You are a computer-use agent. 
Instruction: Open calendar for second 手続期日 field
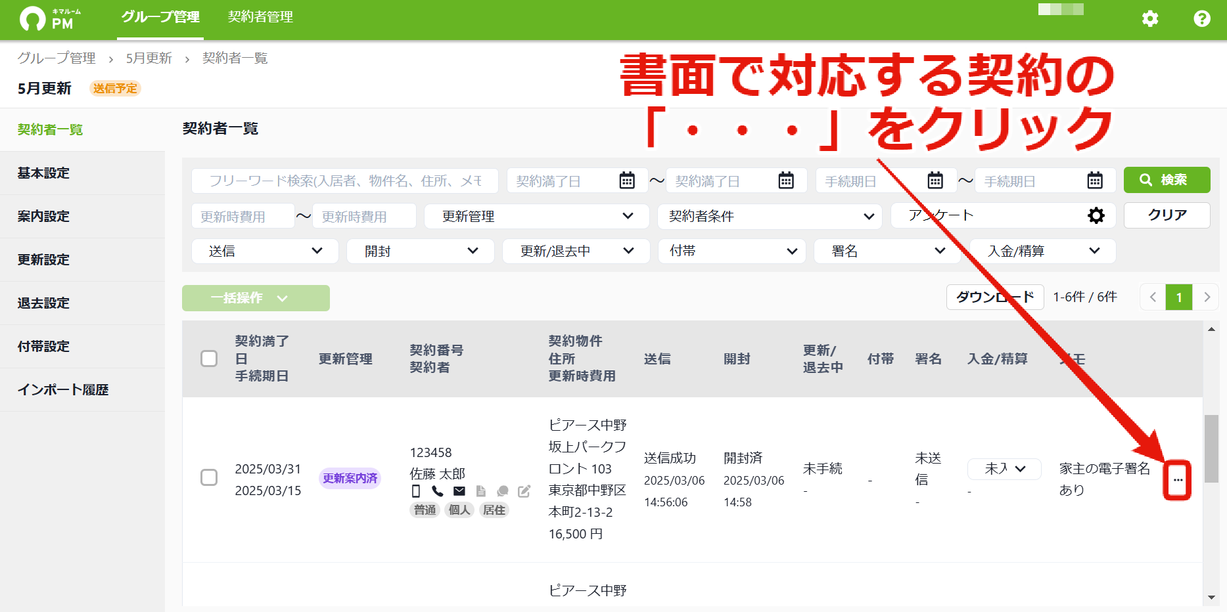1095,181
